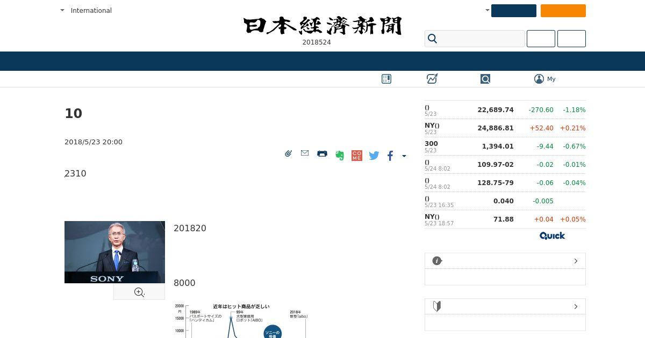Click the orange header button
The width and height of the screenshot is (645, 338).
[563, 11]
